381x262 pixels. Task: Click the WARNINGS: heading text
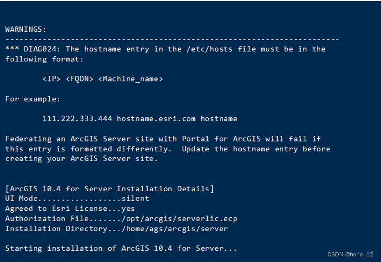[26, 29]
